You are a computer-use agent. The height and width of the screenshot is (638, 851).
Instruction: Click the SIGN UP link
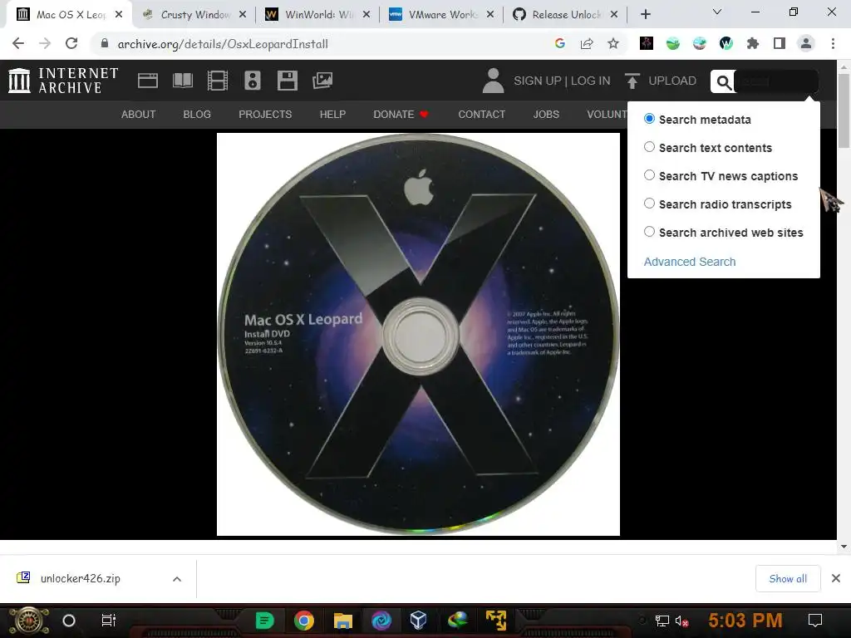point(538,81)
